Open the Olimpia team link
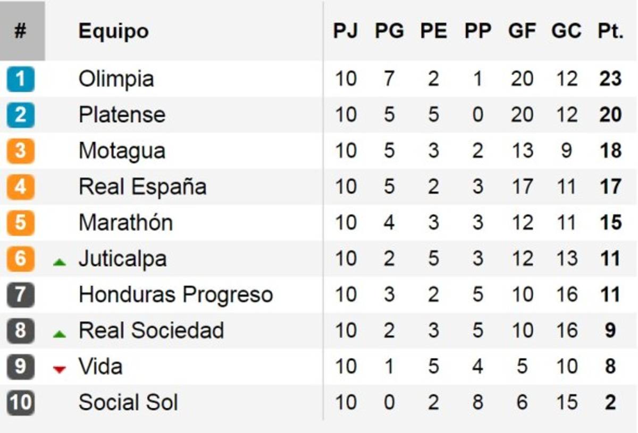The height and width of the screenshot is (433, 638). (x=116, y=79)
